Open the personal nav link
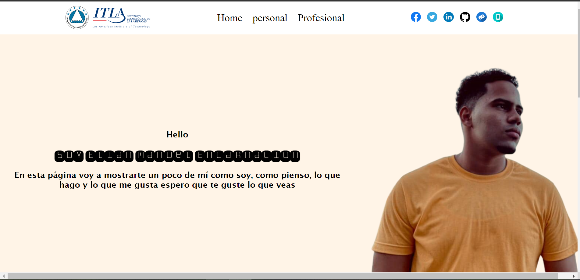Viewport: 580px width, 280px height. click(x=270, y=18)
